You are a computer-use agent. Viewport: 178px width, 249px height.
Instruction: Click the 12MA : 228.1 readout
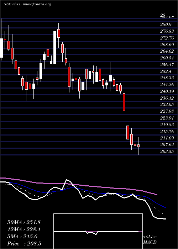(24, 229)
